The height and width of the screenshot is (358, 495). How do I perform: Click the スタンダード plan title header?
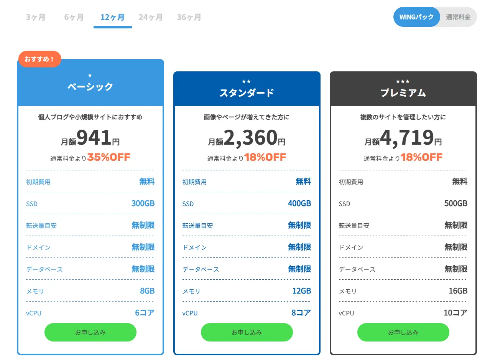(247, 93)
